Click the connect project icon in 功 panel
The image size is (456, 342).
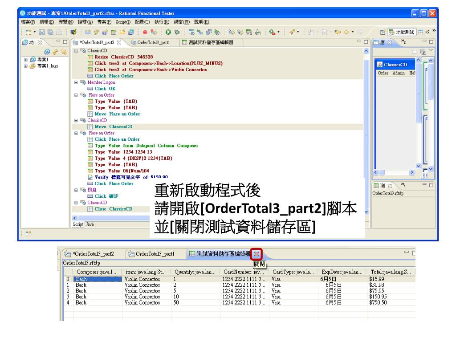point(47,52)
